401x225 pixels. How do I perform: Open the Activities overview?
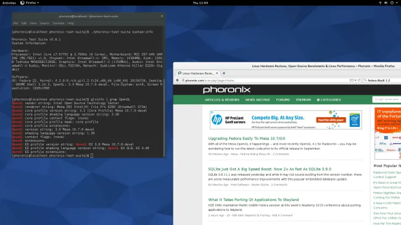pos(9,3)
